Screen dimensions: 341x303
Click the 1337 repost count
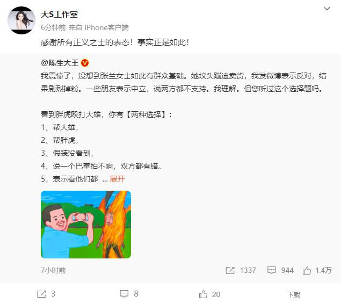[x=248, y=270]
